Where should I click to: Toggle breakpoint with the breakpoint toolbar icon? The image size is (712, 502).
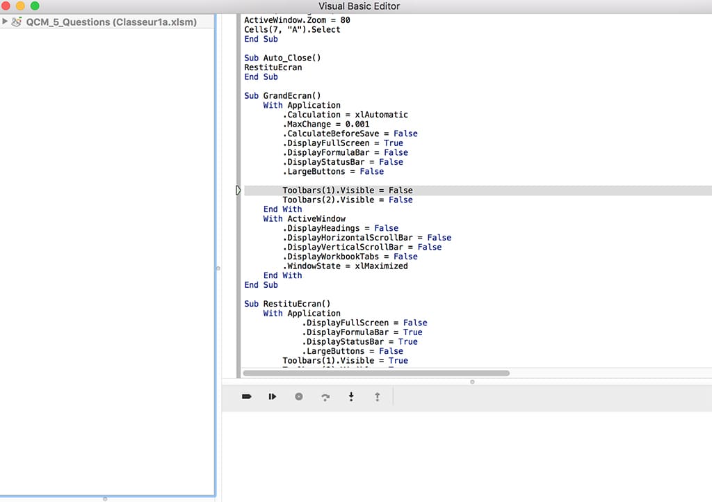pyautogui.click(x=246, y=396)
